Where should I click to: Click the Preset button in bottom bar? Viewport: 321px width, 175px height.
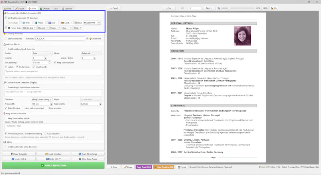(182, 167)
